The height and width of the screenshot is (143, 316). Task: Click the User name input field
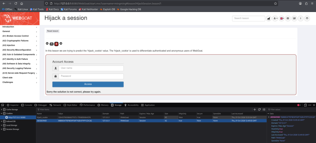coord(91,68)
